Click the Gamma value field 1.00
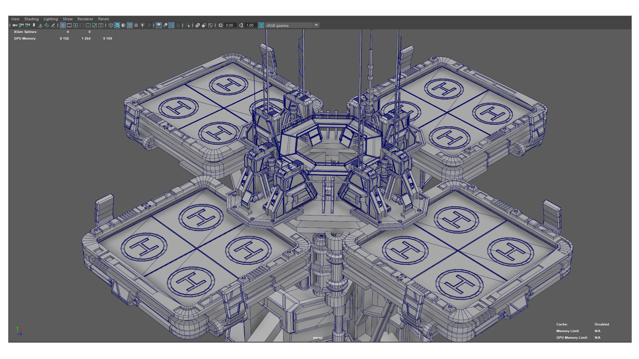The height and width of the screenshot is (359, 639). coord(250,25)
